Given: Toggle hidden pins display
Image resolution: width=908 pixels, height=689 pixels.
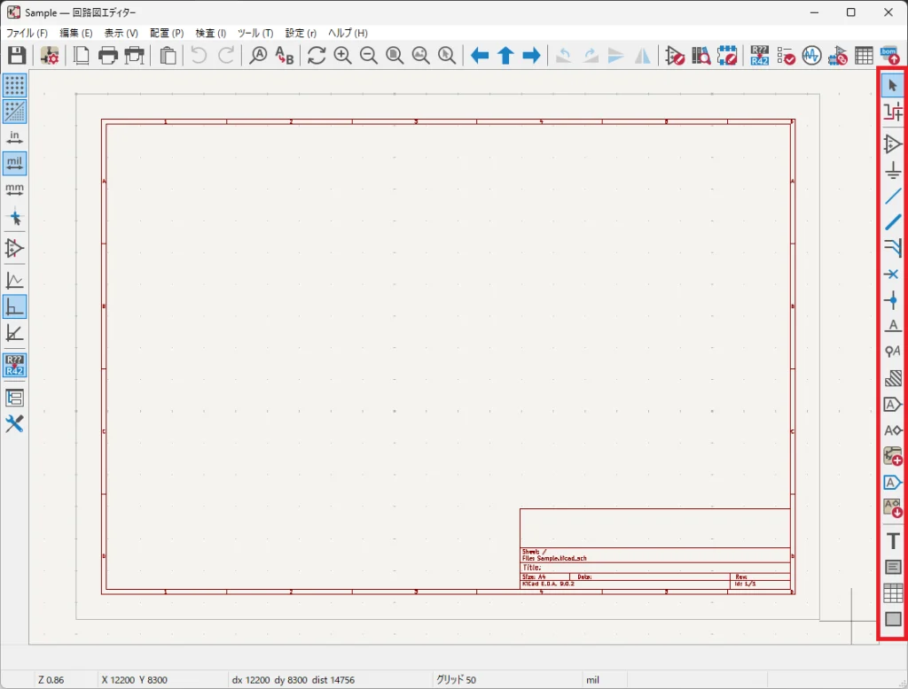Looking at the screenshot, I should tap(14, 248).
